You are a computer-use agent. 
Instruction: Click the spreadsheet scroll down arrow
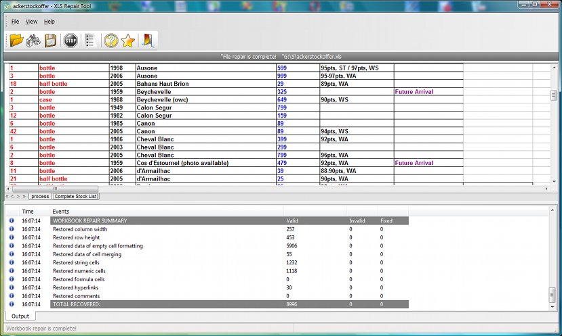[x=553, y=181]
